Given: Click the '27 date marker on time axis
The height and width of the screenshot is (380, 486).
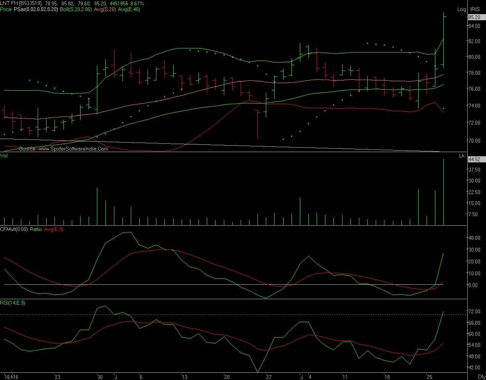Looking at the screenshot, I should [268, 377].
